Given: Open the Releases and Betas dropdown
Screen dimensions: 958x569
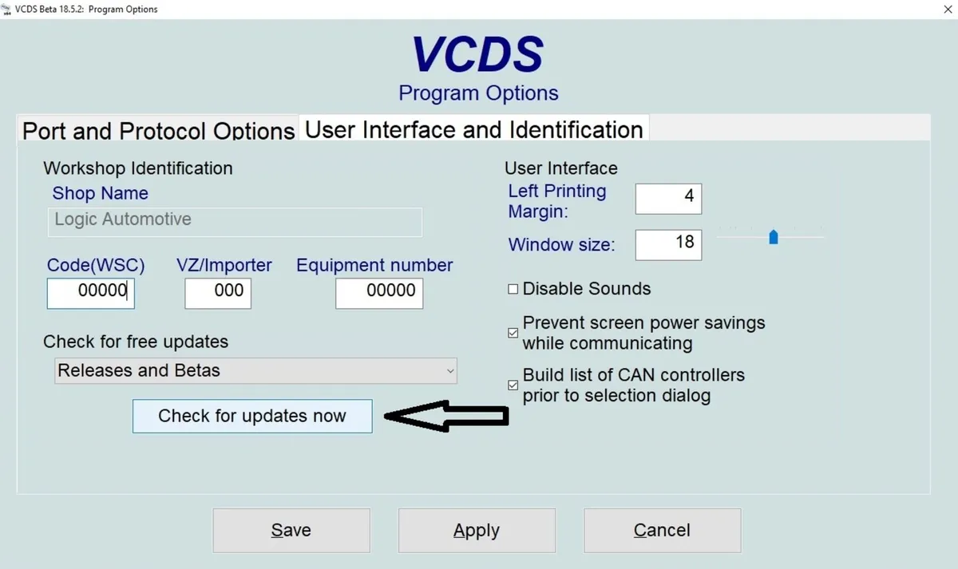Looking at the screenshot, I should coord(255,370).
